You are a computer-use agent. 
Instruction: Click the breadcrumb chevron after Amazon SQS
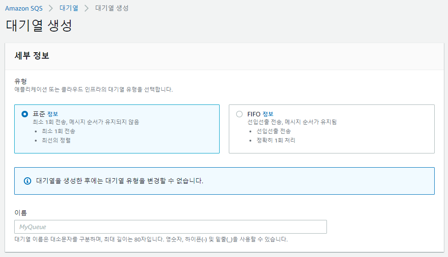pyautogui.click(x=51, y=8)
